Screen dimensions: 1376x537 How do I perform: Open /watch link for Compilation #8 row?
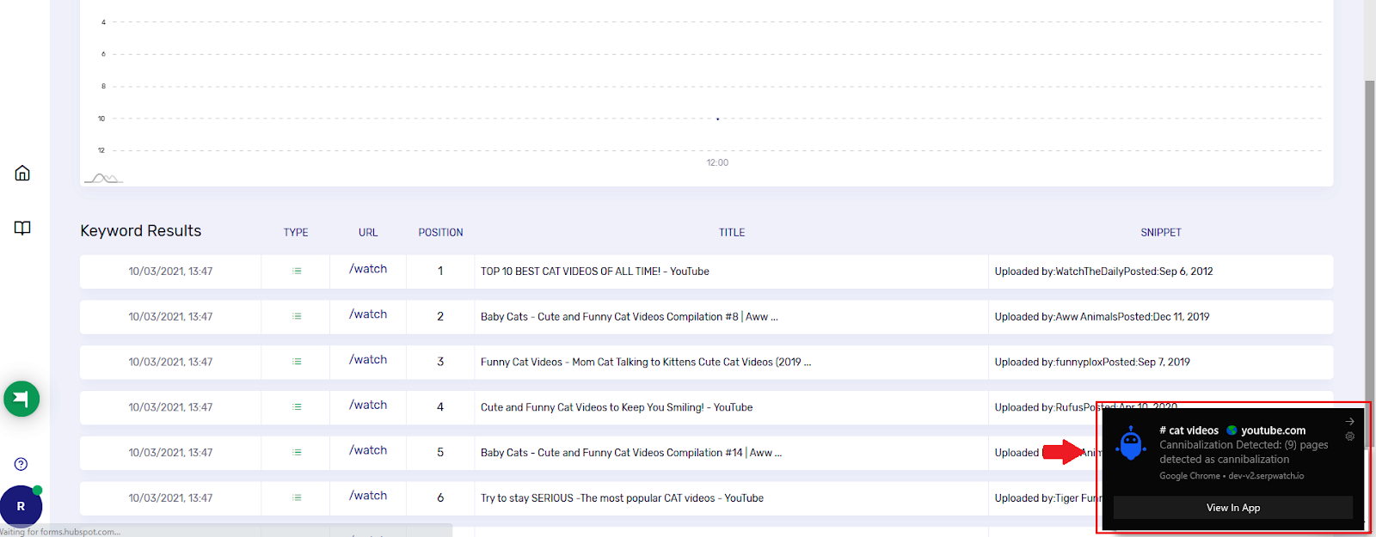click(x=368, y=314)
